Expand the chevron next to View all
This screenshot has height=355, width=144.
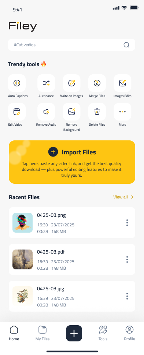click(x=132, y=197)
